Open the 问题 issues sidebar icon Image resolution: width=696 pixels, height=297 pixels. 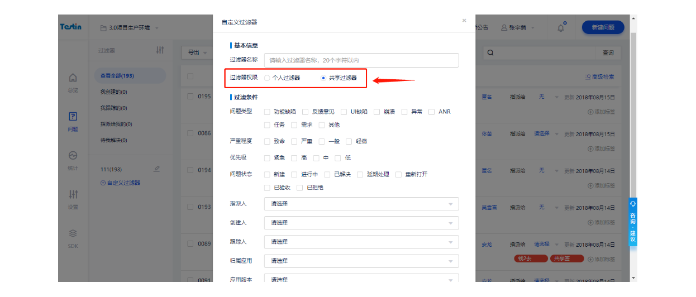point(73,117)
